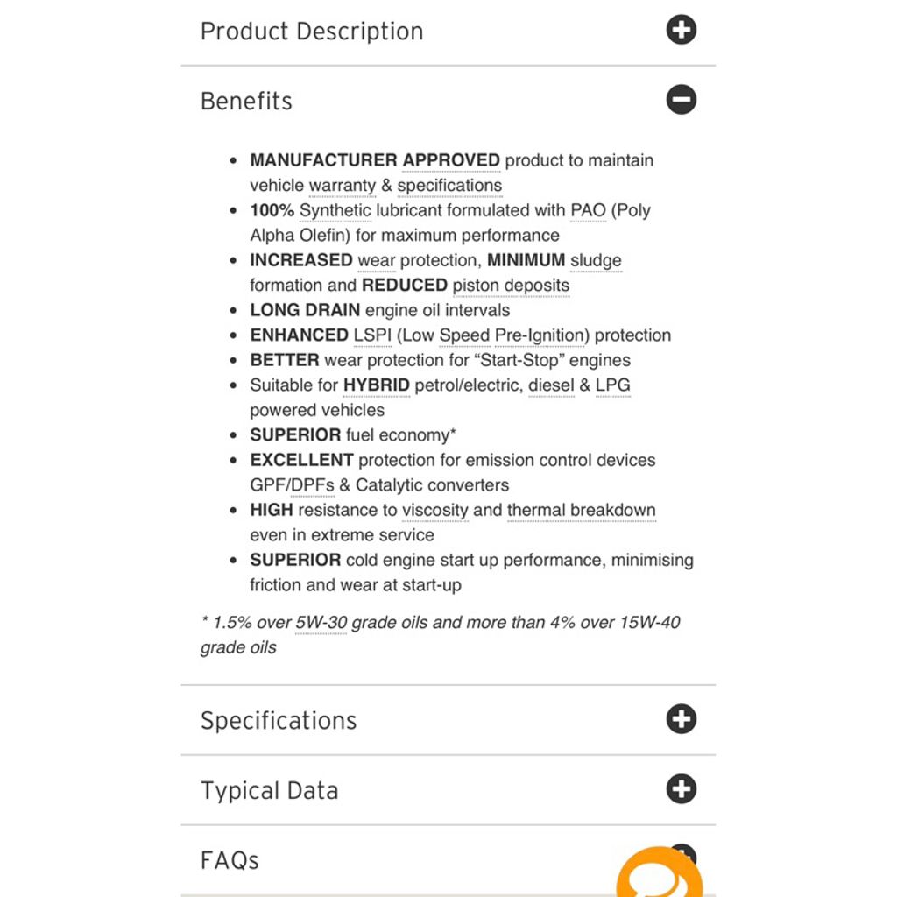The height and width of the screenshot is (897, 897).
Task: Open the Product Description section heading
Action: coord(312,31)
